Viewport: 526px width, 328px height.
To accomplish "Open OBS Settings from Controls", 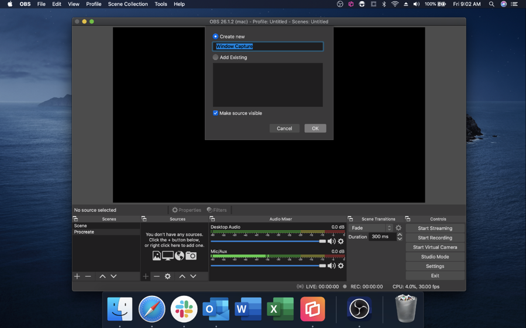I will click(x=435, y=266).
